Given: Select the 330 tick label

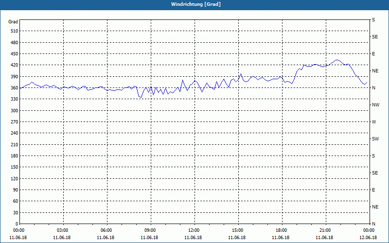Looking at the screenshot, I should 15,99.
